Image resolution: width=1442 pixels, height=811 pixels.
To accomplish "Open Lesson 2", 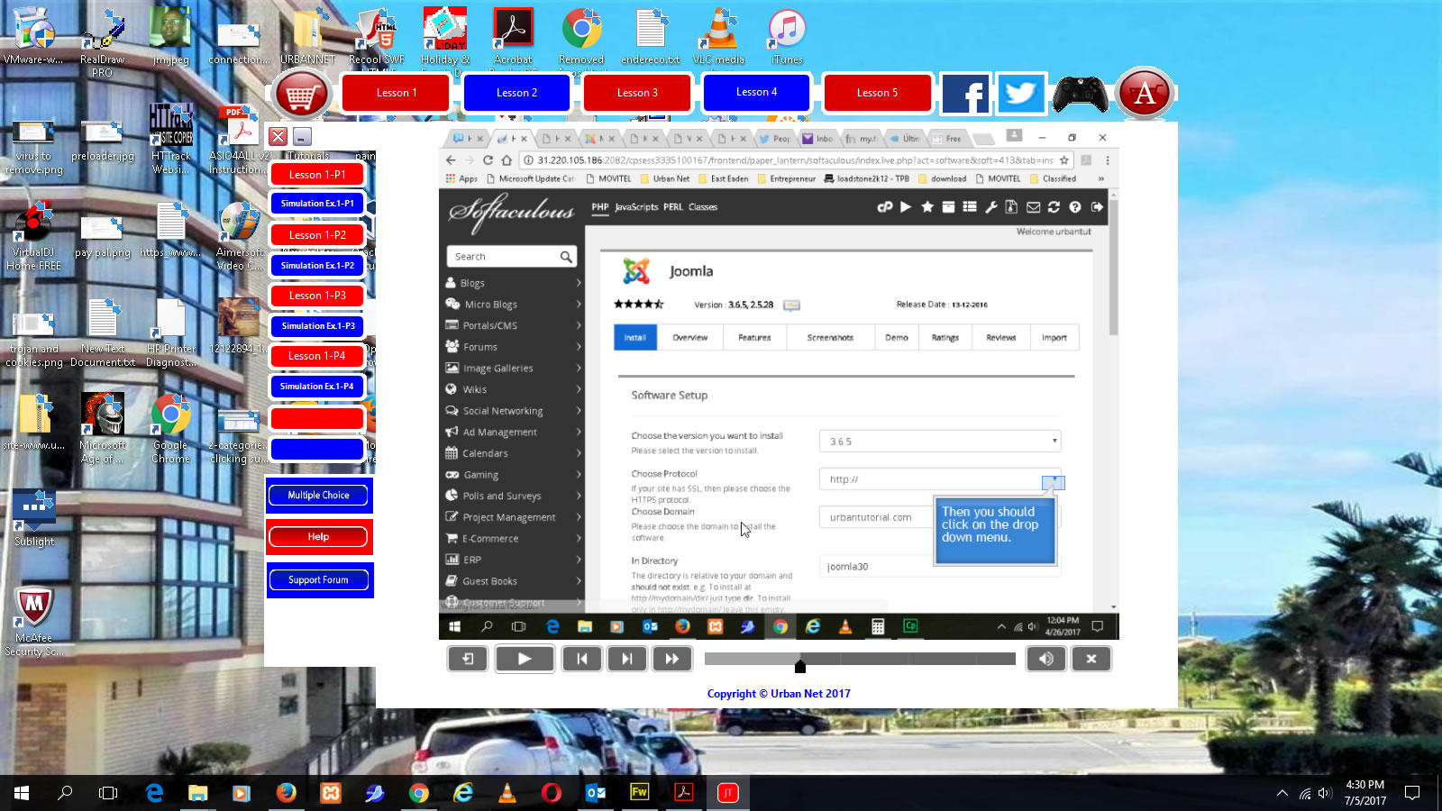I will (516, 93).
